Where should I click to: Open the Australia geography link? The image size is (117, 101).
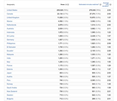10,28
